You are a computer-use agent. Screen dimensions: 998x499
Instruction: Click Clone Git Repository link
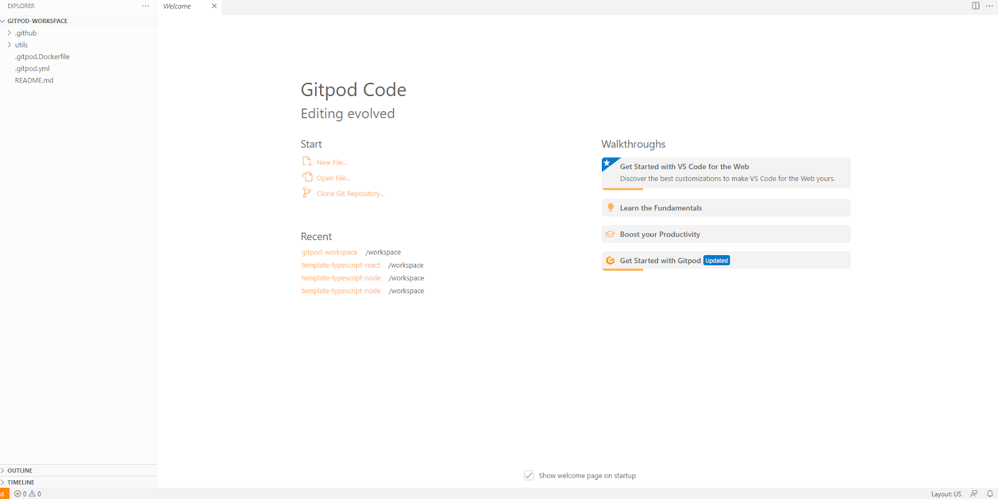click(350, 193)
